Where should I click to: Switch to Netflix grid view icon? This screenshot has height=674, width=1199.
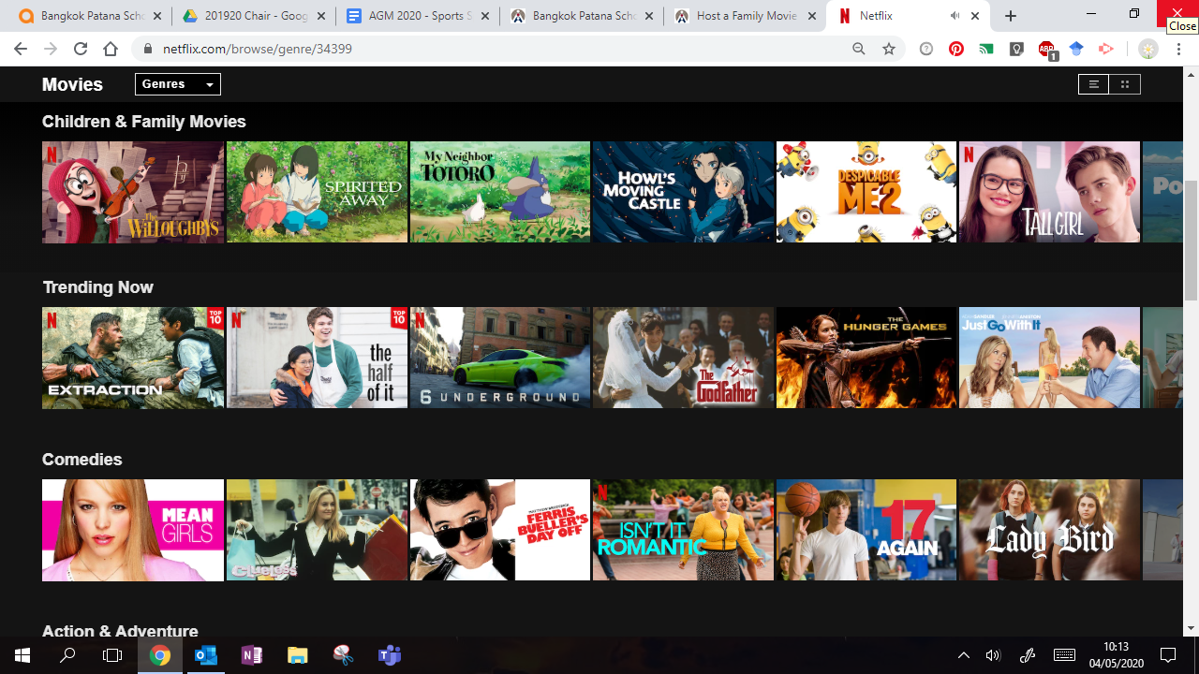click(1125, 84)
